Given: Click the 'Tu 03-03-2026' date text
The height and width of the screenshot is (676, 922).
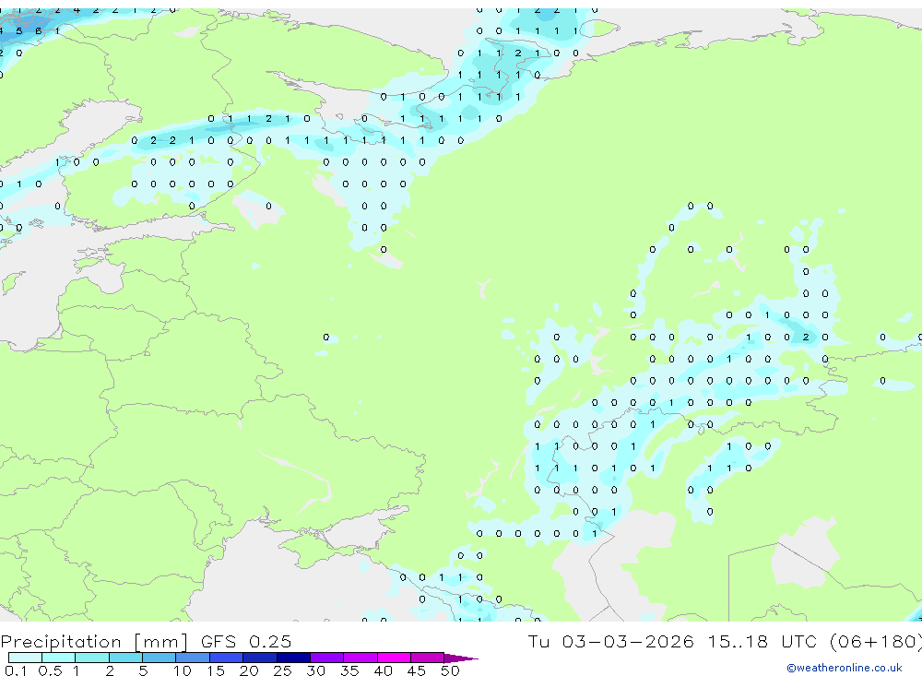Looking at the screenshot, I should (610, 641).
